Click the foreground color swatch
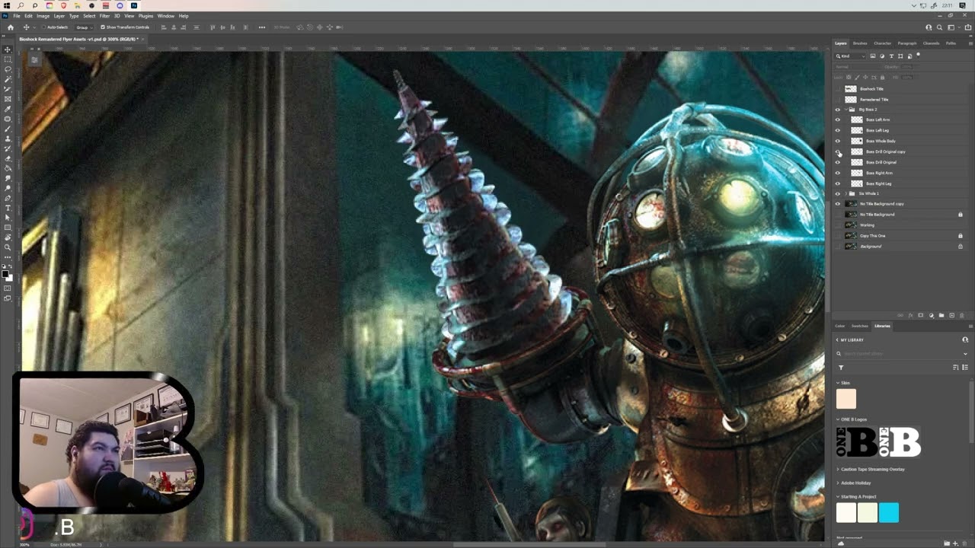 [x=6, y=273]
